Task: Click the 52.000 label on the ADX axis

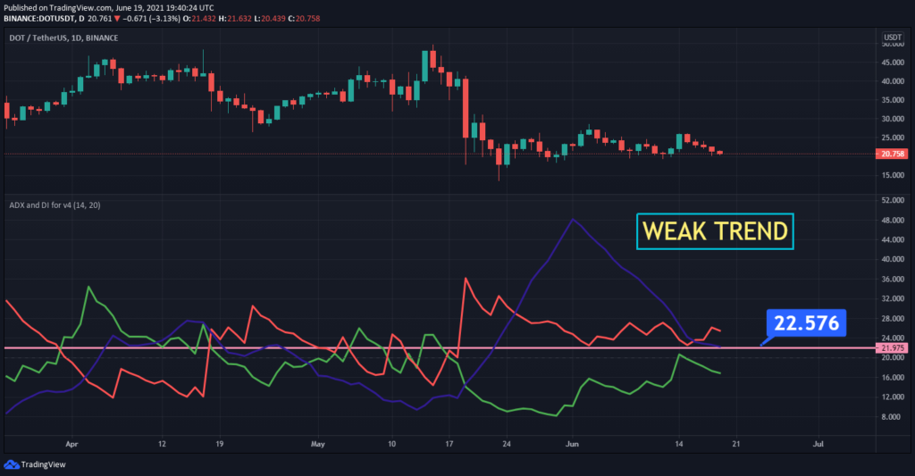Action: (893, 200)
